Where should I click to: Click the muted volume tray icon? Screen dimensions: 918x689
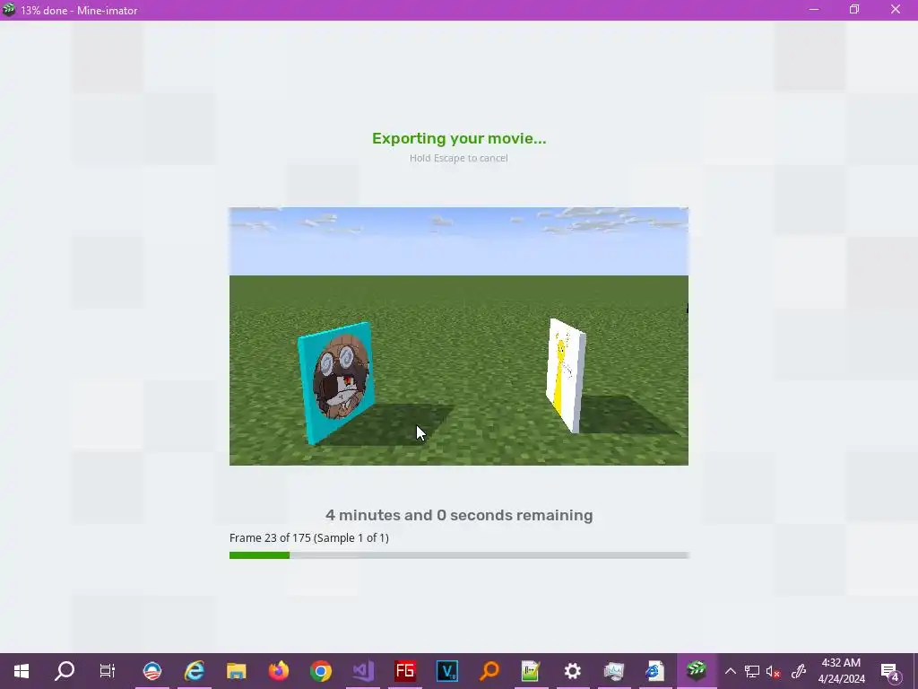(x=774, y=672)
